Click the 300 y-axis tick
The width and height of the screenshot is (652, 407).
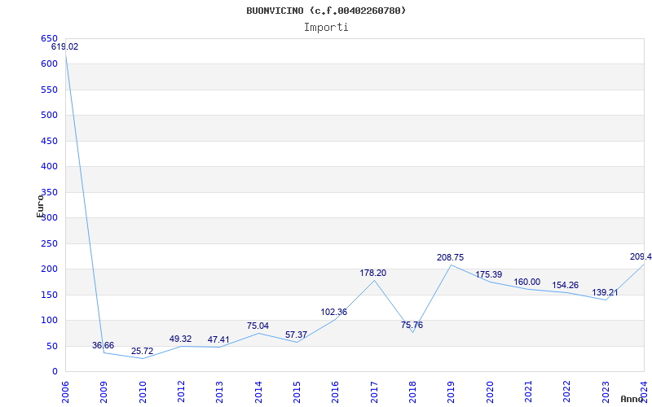49,217
